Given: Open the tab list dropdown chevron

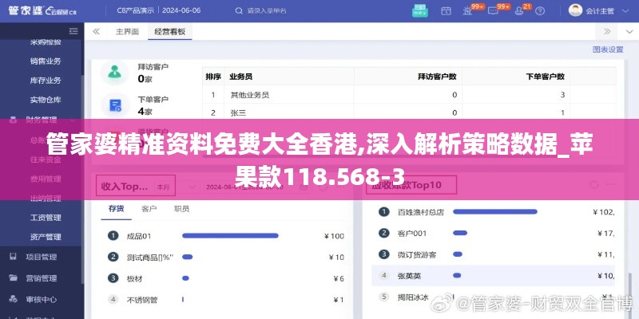Looking at the screenshot, I should (x=629, y=31).
